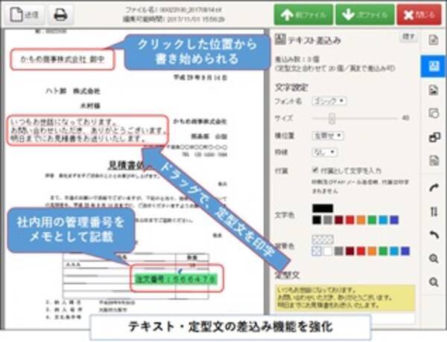Click the 文字設定 section heading
Viewport: 447px width, 342px height.
click(291, 87)
